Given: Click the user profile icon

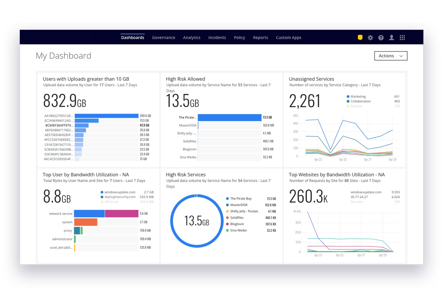Looking at the screenshot, I should coord(392,37).
